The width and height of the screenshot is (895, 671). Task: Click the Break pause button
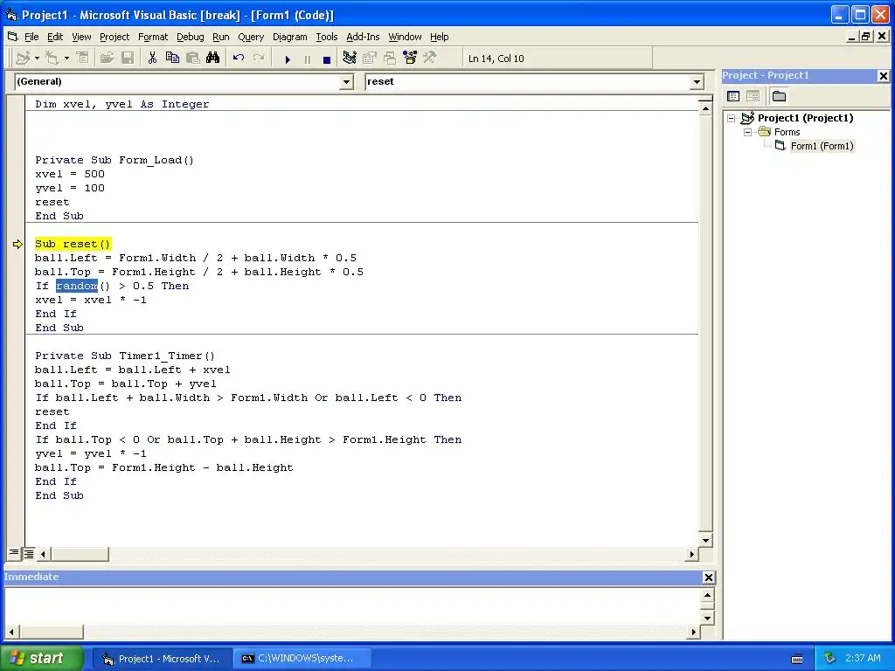point(307,59)
